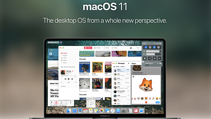Skip to the next track

72,79
